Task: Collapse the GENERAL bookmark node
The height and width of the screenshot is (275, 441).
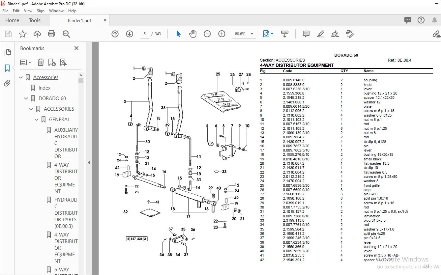Action: [37, 120]
